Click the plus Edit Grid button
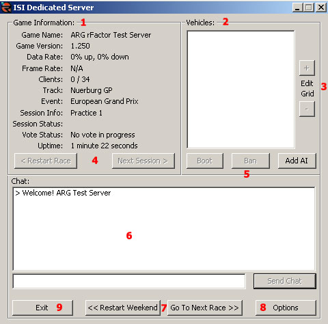This screenshot has width=328, height=324. (x=307, y=68)
